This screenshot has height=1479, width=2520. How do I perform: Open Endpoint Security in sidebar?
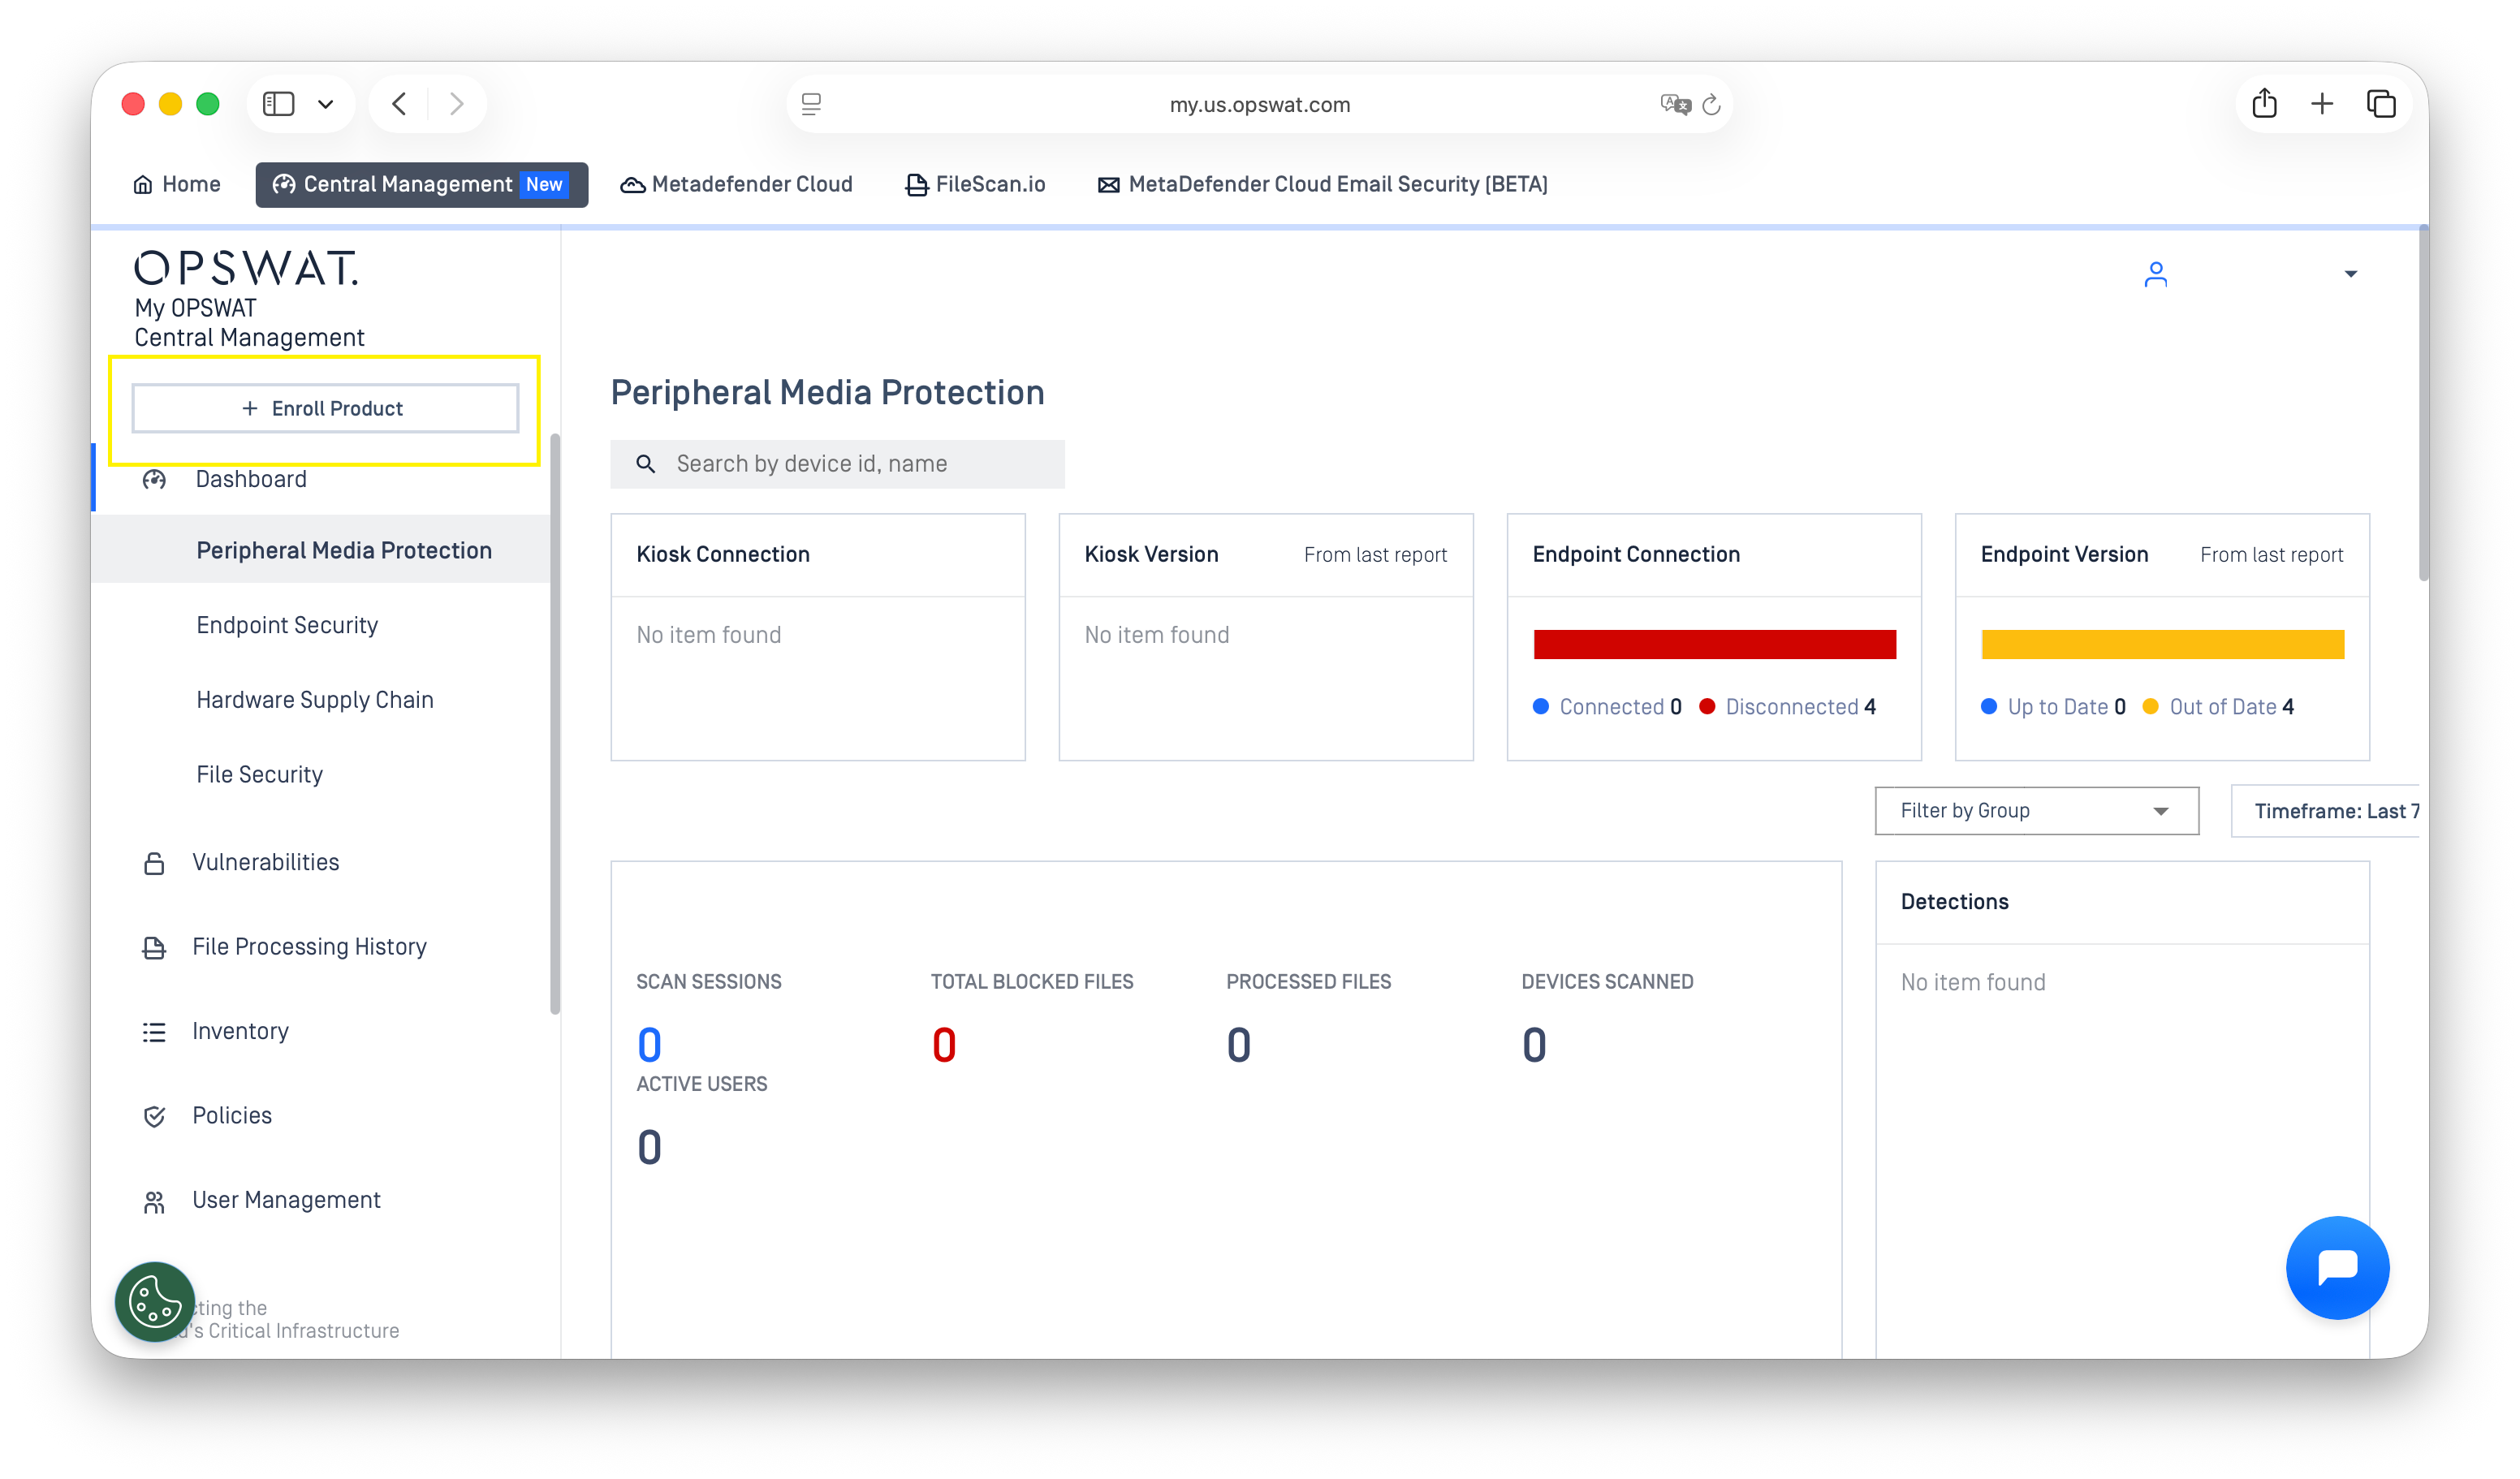tap(287, 625)
